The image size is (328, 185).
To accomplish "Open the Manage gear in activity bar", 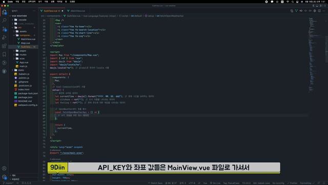I will (x=4, y=177).
